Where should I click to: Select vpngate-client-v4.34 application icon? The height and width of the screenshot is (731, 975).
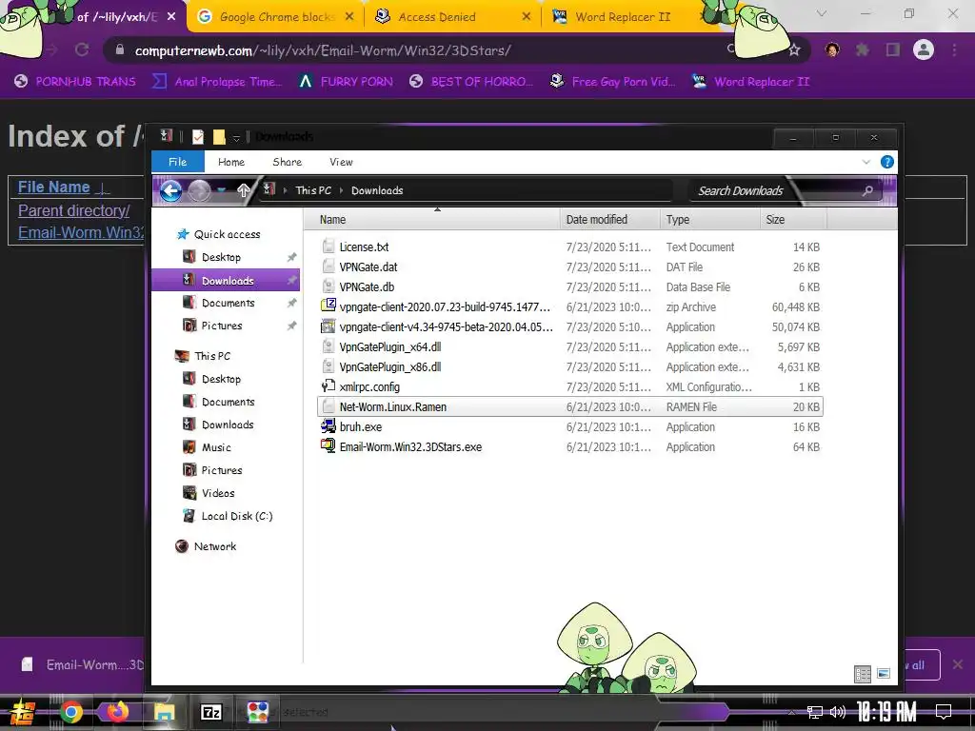coord(328,326)
